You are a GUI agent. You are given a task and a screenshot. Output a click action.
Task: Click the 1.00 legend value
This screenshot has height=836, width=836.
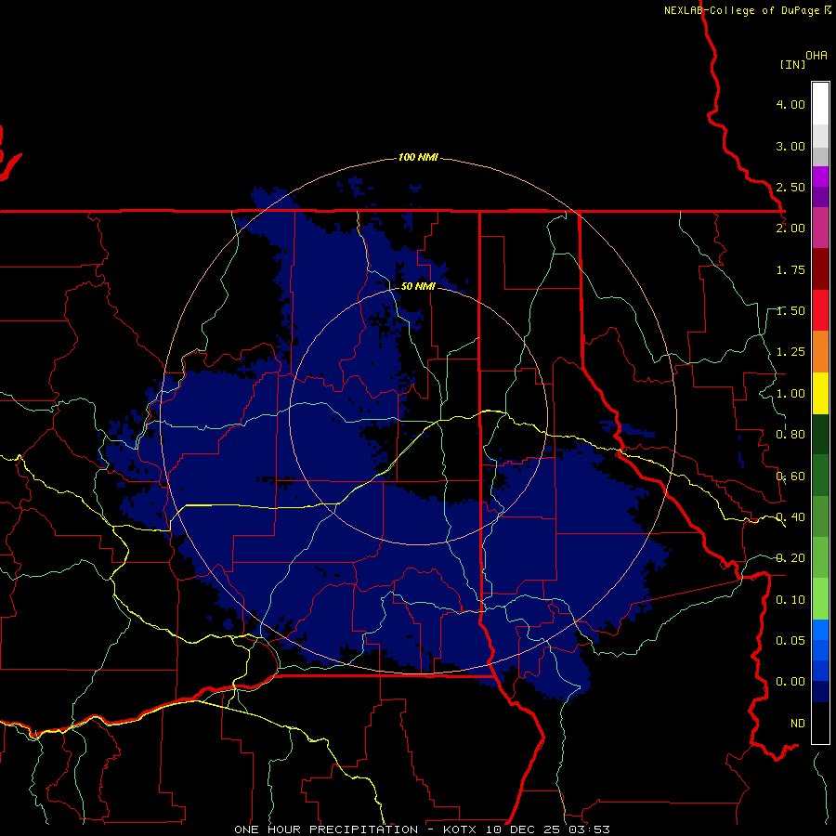pos(790,394)
